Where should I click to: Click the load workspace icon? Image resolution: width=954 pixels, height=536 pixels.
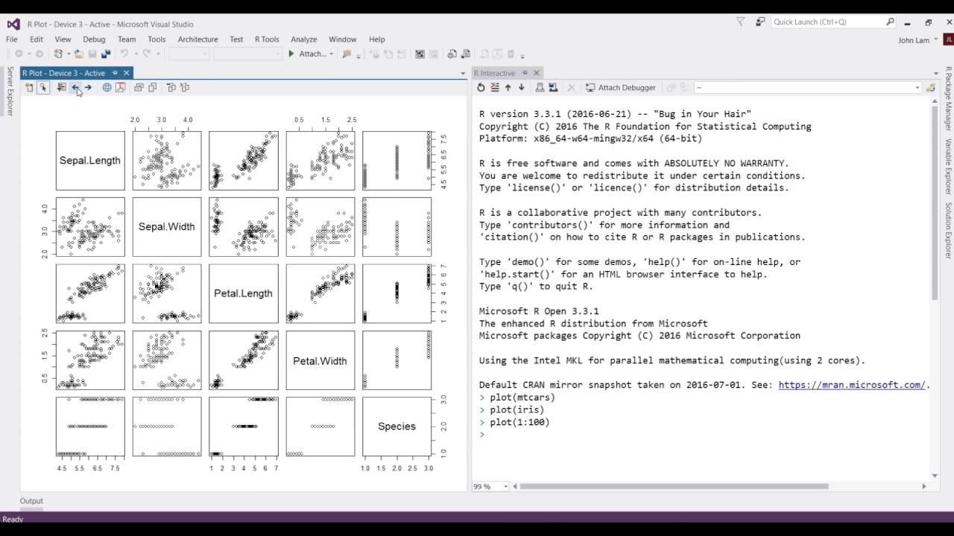pyautogui.click(x=540, y=88)
